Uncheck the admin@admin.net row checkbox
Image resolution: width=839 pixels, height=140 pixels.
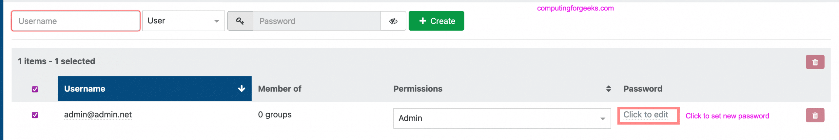coord(35,115)
